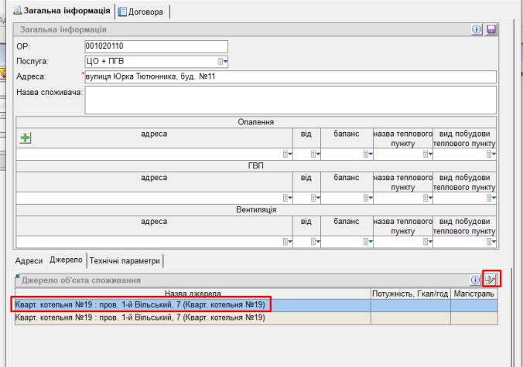Click info icon in Джерело об'єкта споживання header

[x=477, y=280]
